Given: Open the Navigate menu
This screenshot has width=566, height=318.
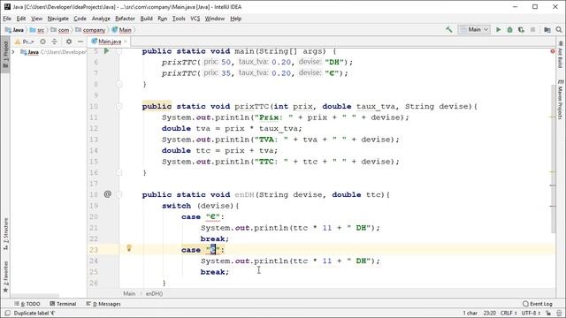Looking at the screenshot, I should click(x=57, y=19).
